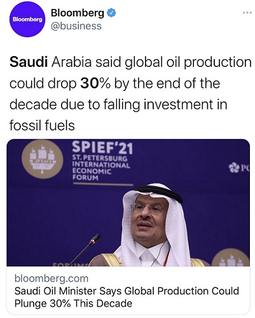Click Plunge 30% This Decade headline line

click(x=73, y=303)
